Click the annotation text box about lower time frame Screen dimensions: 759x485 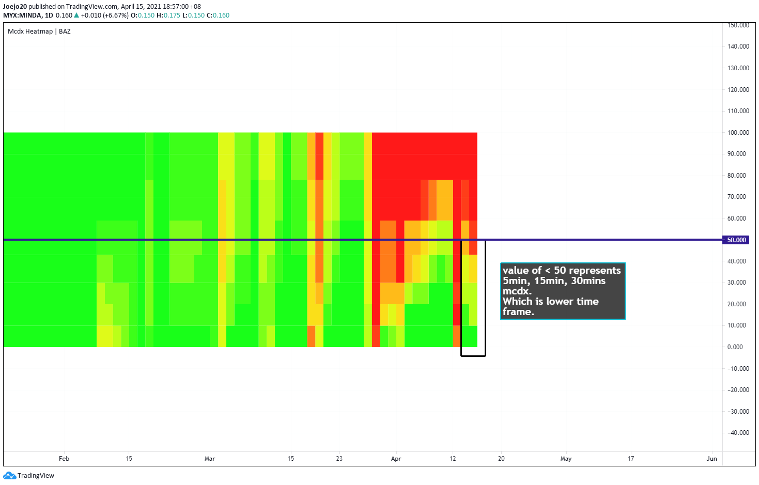[x=563, y=291]
